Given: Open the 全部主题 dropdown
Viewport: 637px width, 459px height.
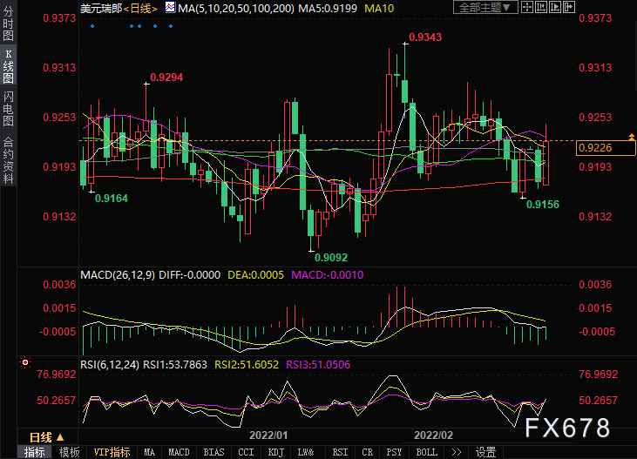Looking at the screenshot, I should coord(485,8).
